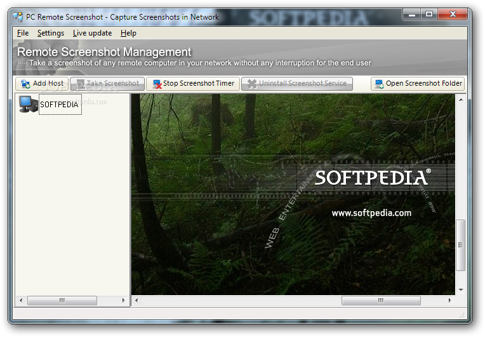This screenshot has width=485, height=337.
Task: Select the SOFTPEDIA host computer icon
Action: [28, 104]
